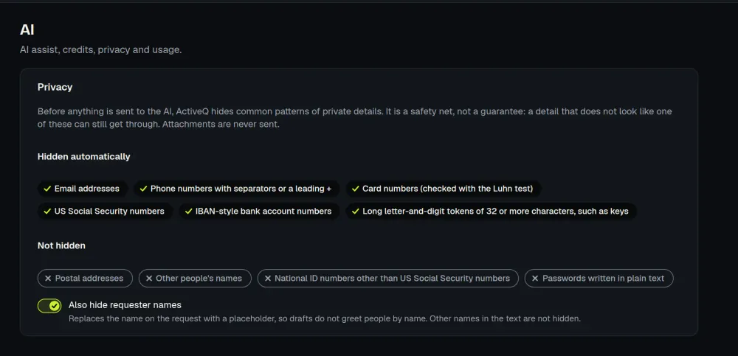The width and height of the screenshot is (738, 356).
Task: Click the check icon beside Card numbers
Action: point(356,189)
